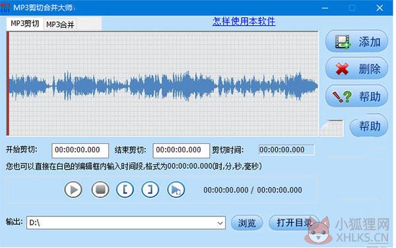Click the play-and-cut start button
396x248 pixels.
click(176, 189)
